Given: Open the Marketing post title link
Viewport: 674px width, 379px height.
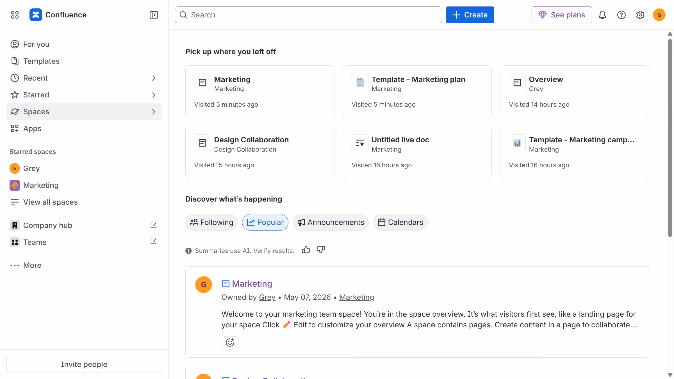Looking at the screenshot, I should pyautogui.click(x=252, y=284).
